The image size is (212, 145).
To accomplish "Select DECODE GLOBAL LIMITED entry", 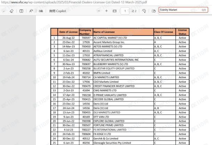I will pos(108,99).
